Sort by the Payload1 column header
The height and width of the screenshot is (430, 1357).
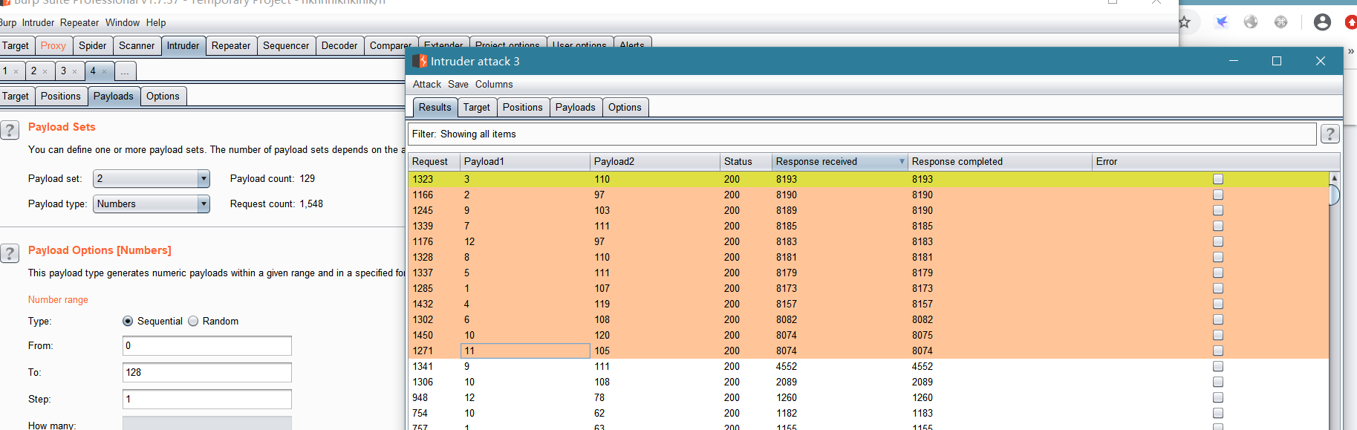point(525,161)
